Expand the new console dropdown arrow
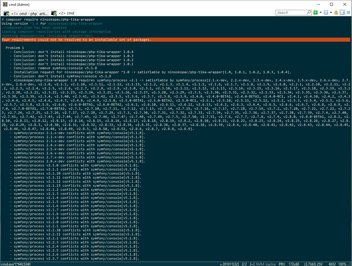This screenshot has width=352, height=266. (320, 12)
